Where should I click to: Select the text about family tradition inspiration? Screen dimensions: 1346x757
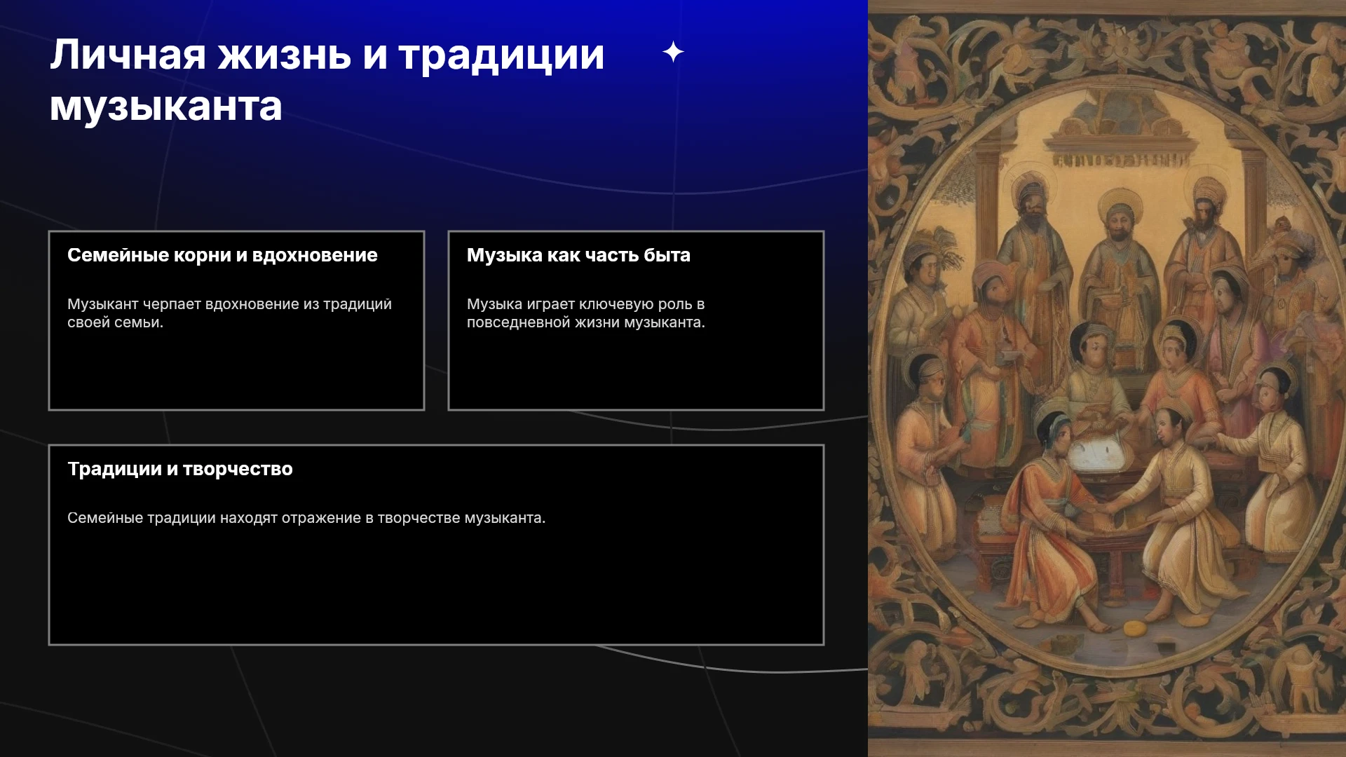coord(229,313)
